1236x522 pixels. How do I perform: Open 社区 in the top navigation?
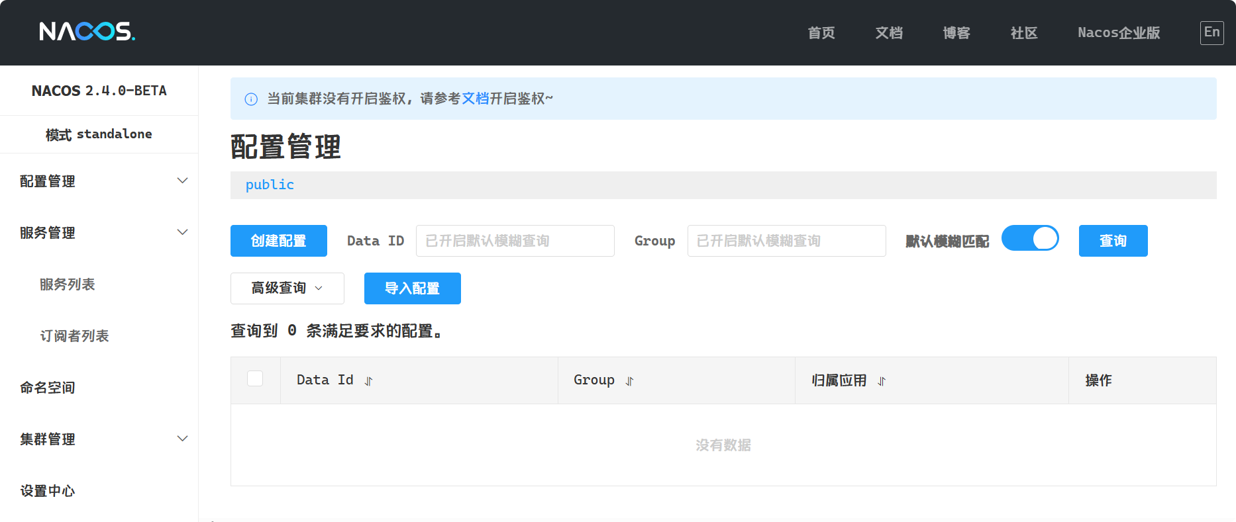tap(1024, 33)
